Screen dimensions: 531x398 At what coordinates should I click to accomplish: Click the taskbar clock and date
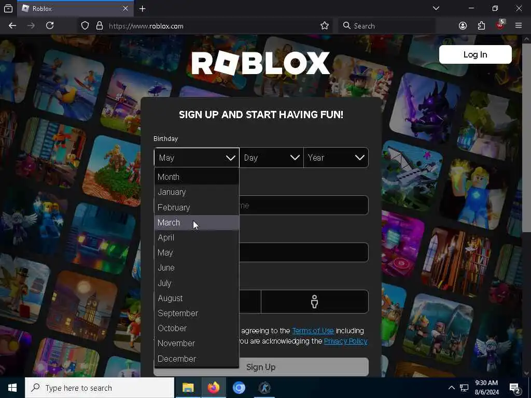point(486,388)
